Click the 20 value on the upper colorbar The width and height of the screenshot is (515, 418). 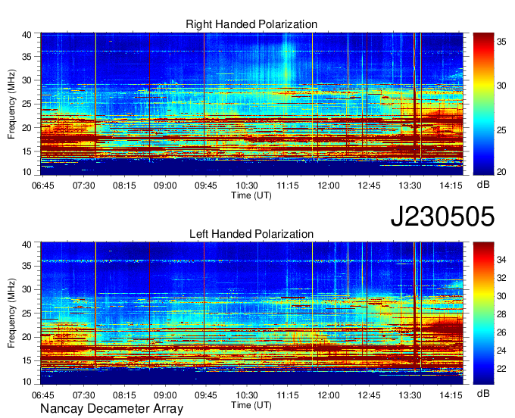coord(501,172)
